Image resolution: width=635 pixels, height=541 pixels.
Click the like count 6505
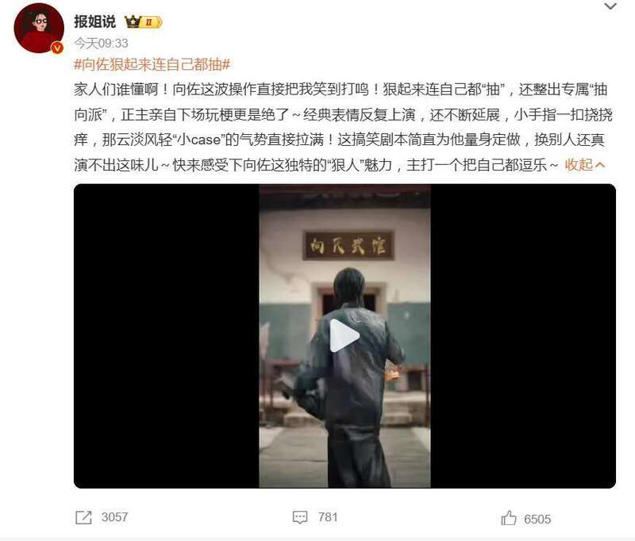click(x=537, y=519)
